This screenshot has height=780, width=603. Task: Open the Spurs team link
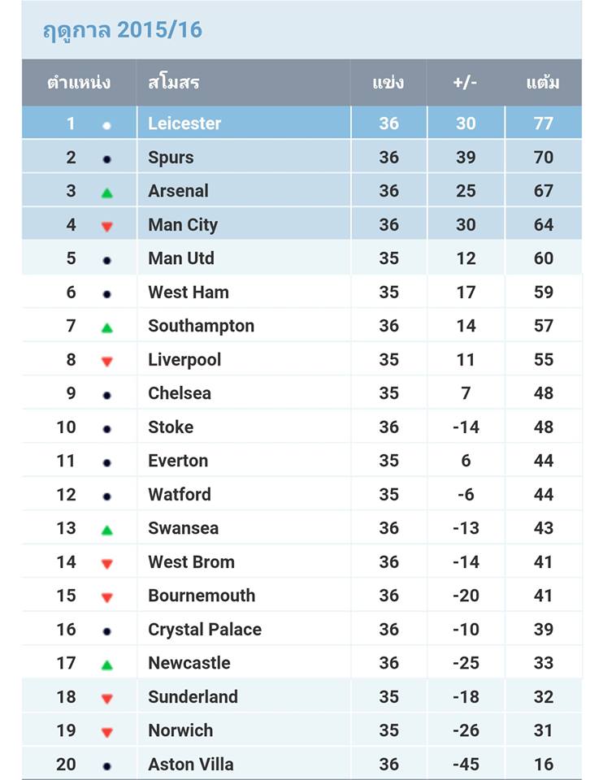[x=171, y=158]
